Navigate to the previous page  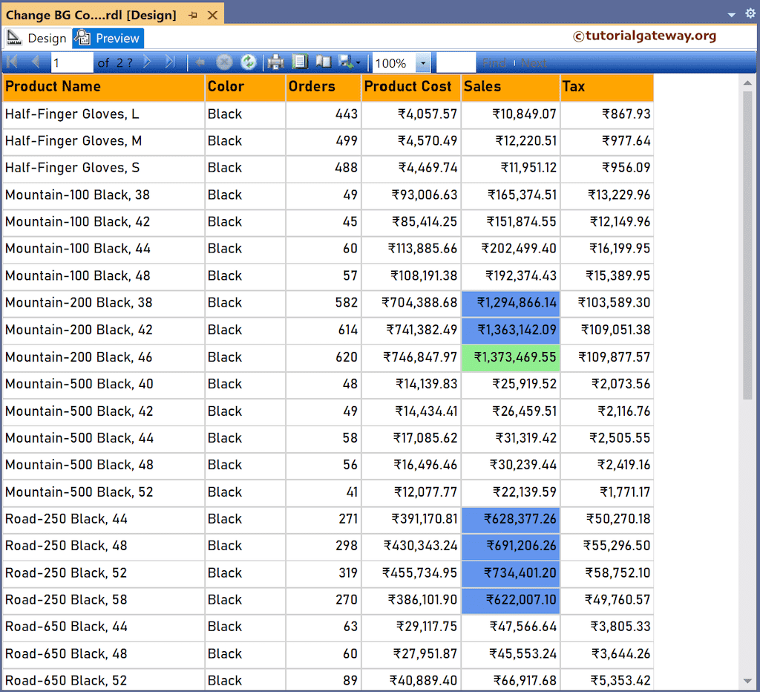click(x=35, y=62)
